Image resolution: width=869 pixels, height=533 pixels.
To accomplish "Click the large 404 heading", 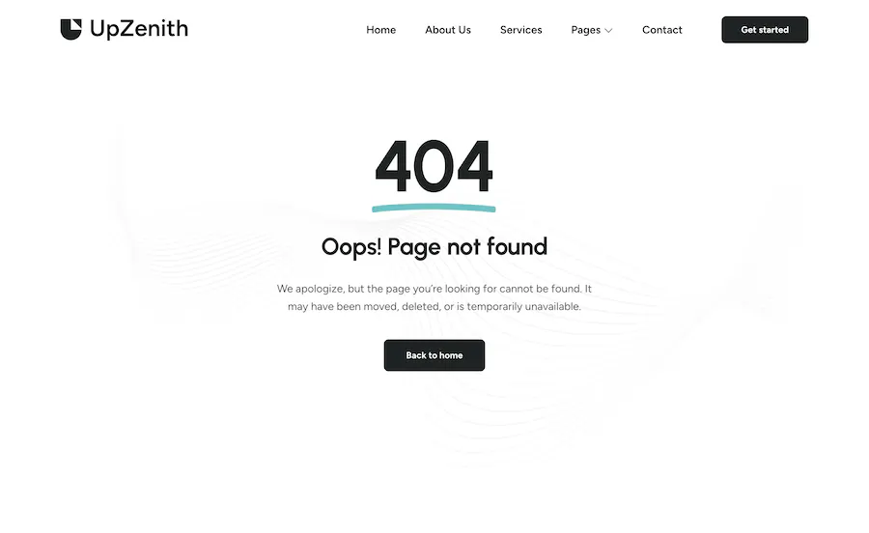I will pyautogui.click(x=434, y=166).
